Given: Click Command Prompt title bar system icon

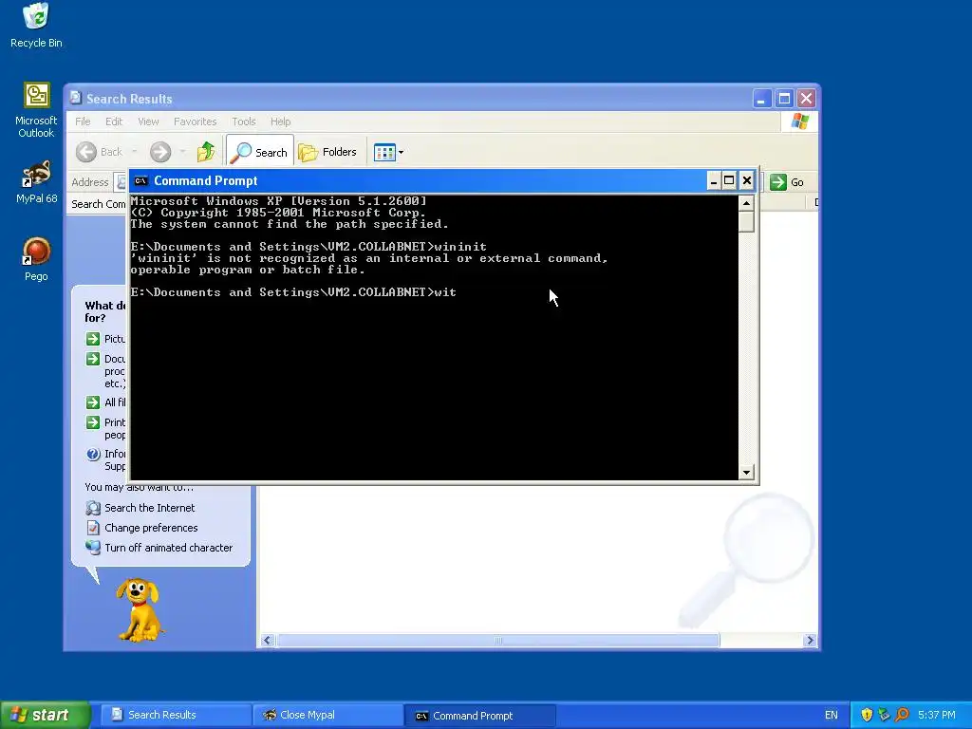Looking at the screenshot, I should (x=140, y=181).
